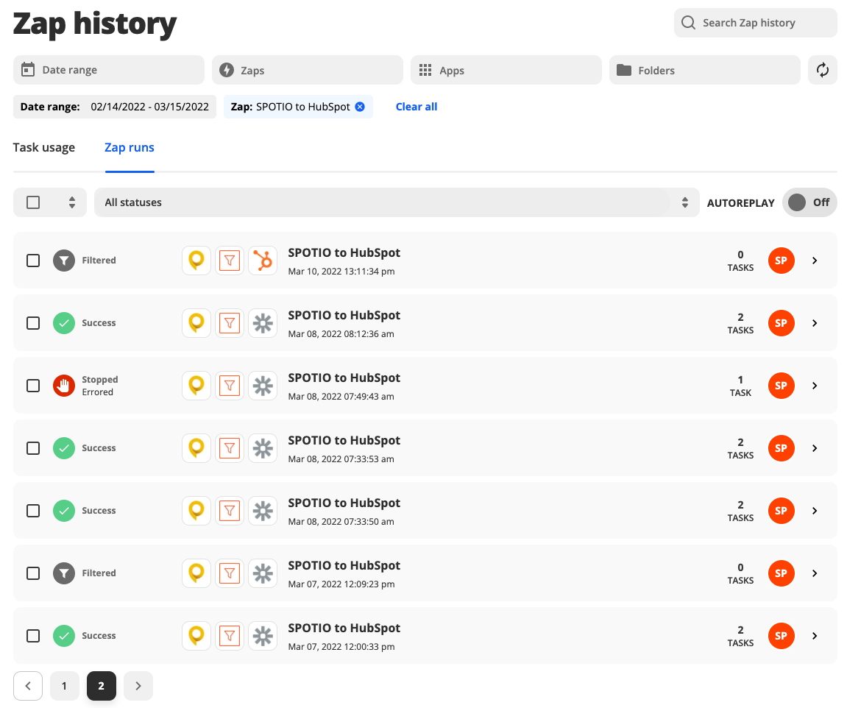Focus the Search Zap history field
Image resolution: width=847 pixels, height=708 pixels.
pos(755,23)
